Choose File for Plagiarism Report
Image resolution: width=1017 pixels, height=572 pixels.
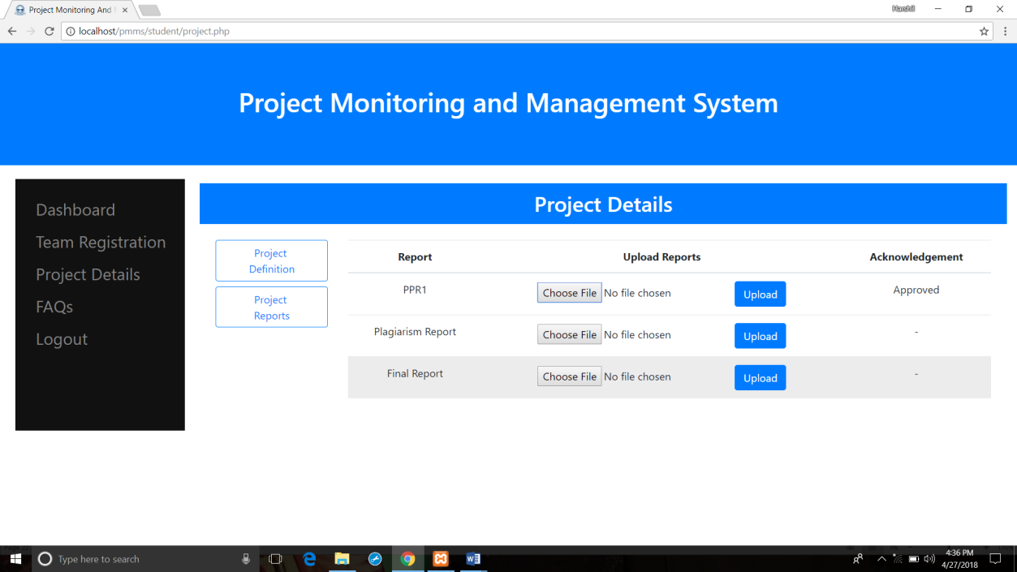pos(569,334)
